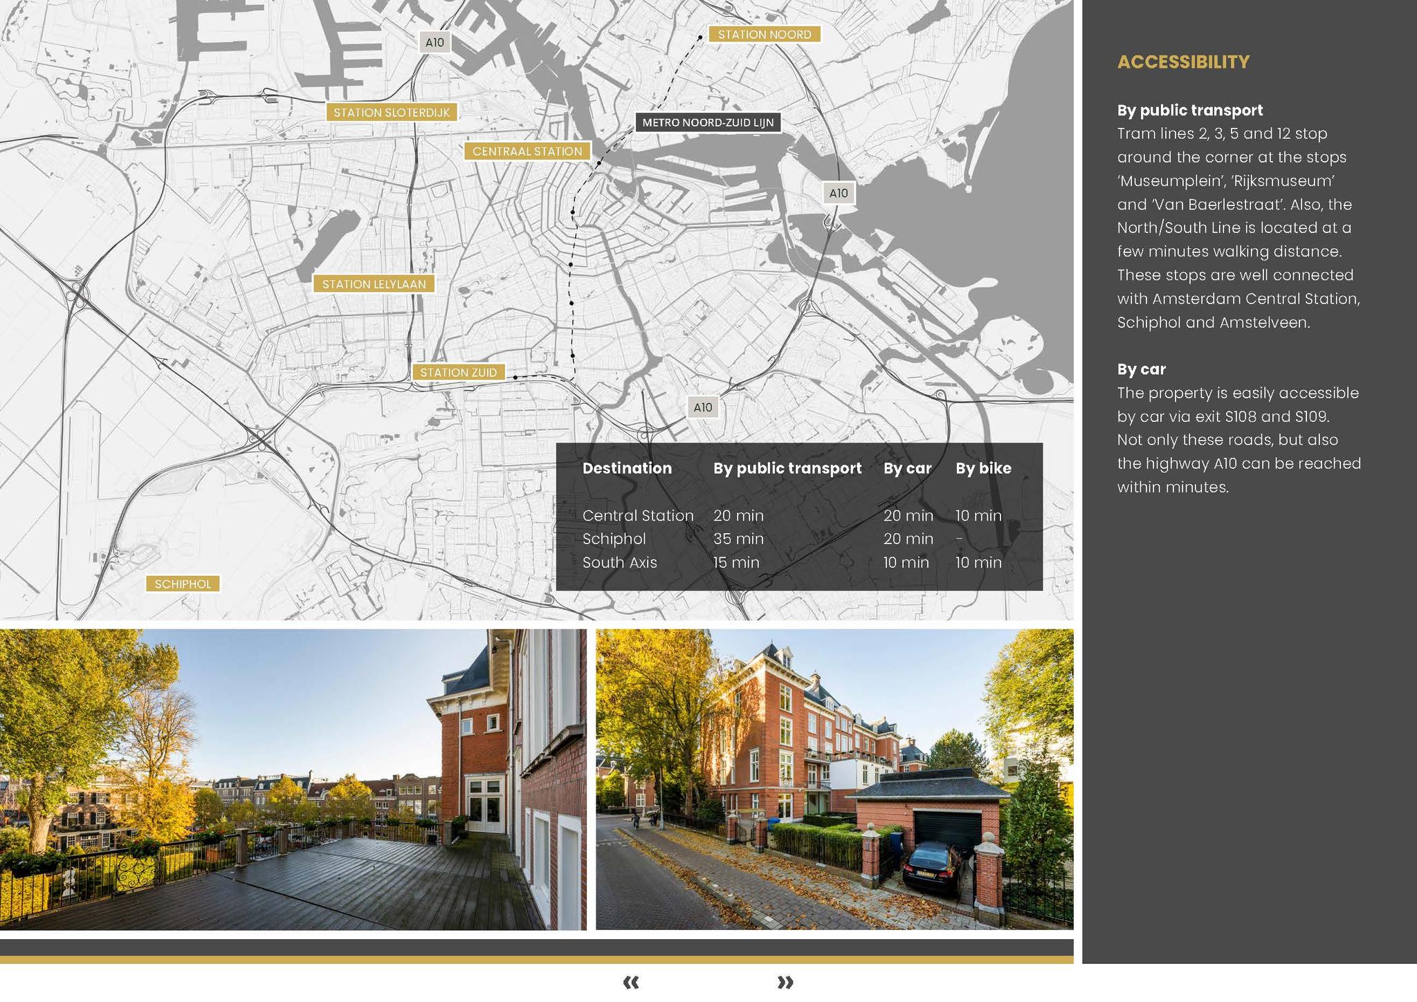1417x1002 pixels.
Task: Select the CENTRAAL STATION map label
Action: [527, 151]
